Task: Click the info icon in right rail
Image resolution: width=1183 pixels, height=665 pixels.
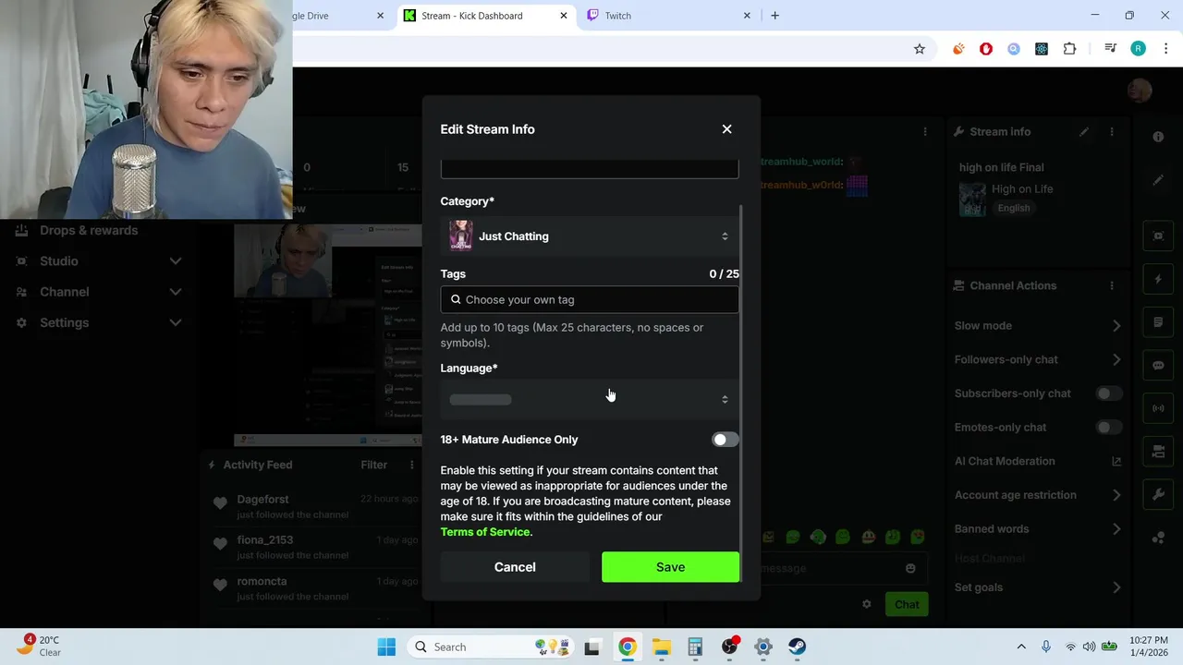Action: (x=1158, y=137)
